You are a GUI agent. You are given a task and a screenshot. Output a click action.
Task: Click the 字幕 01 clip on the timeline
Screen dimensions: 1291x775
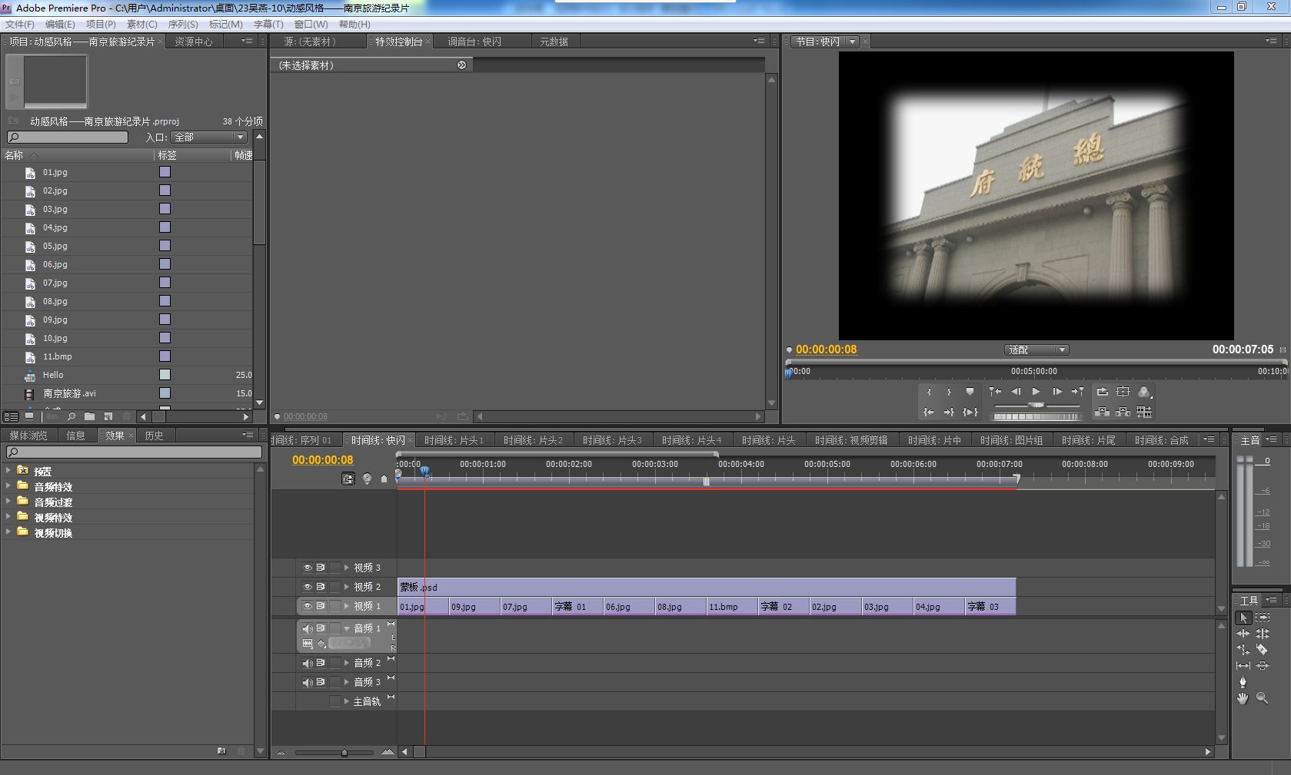tap(577, 607)
